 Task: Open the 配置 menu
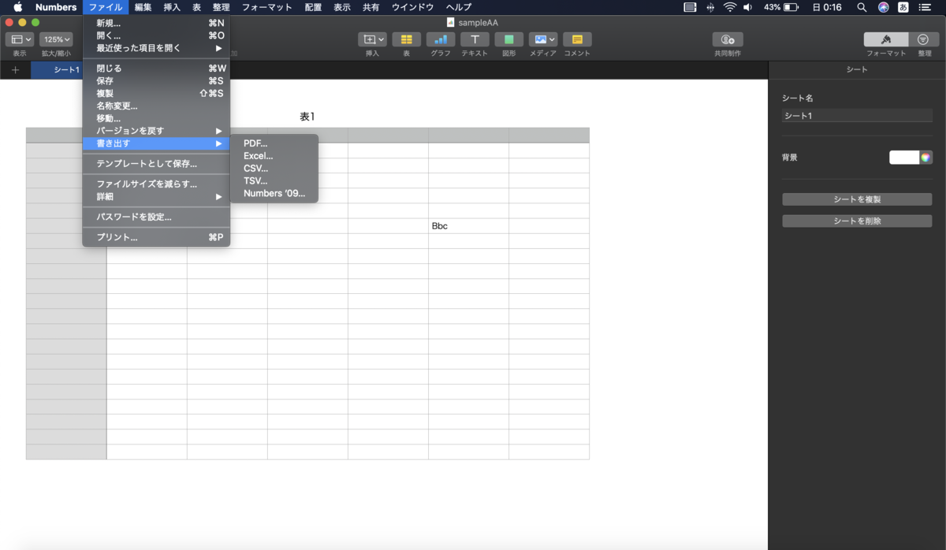(314, 7)
